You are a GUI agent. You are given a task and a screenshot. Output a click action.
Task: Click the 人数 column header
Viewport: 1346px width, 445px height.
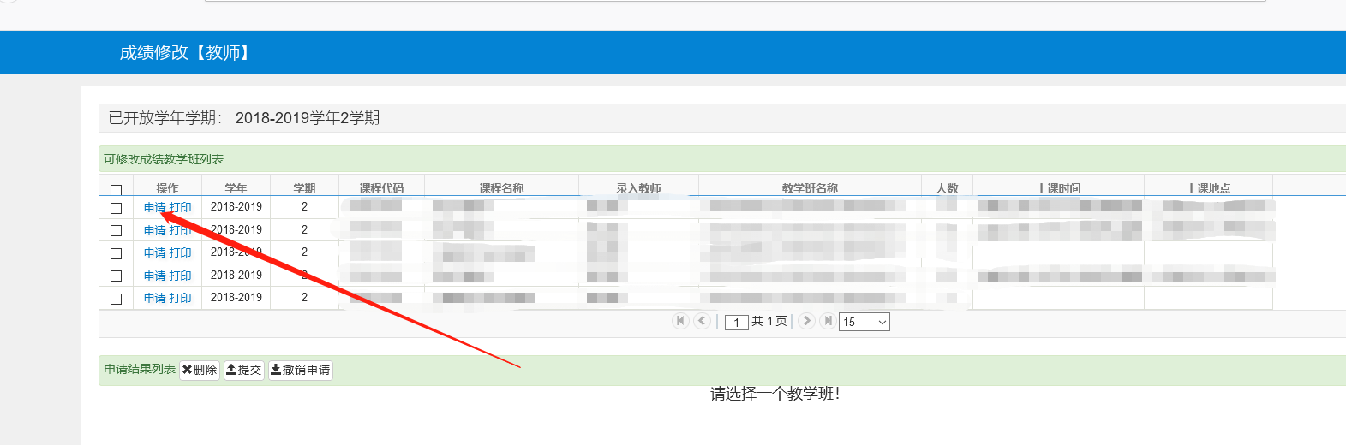click(947, 188)
